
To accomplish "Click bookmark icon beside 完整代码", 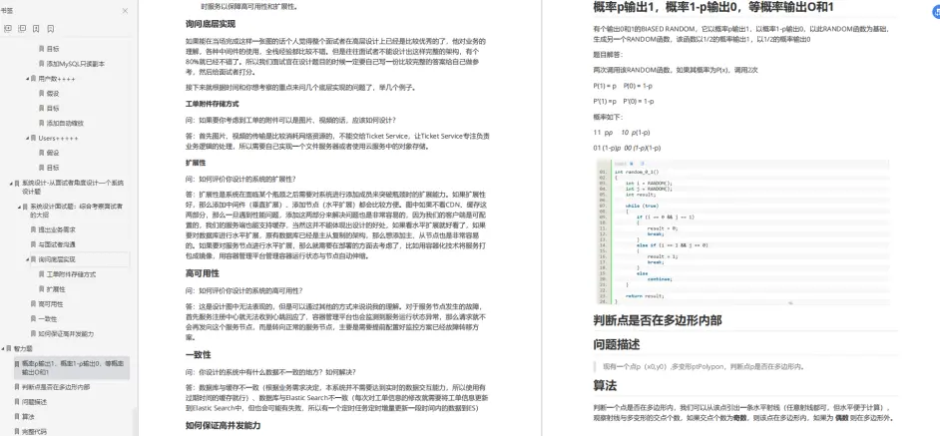I will pyautogui.click(x=16, y=431).
